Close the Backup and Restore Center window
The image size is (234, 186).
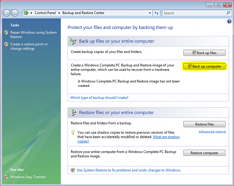[x=227, y=5]
